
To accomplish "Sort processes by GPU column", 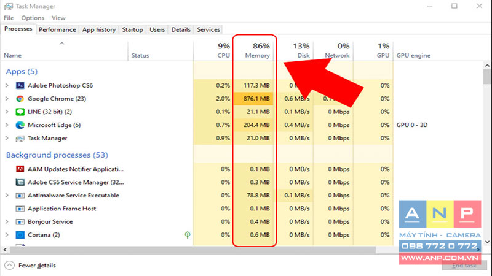I will point(373,50).
